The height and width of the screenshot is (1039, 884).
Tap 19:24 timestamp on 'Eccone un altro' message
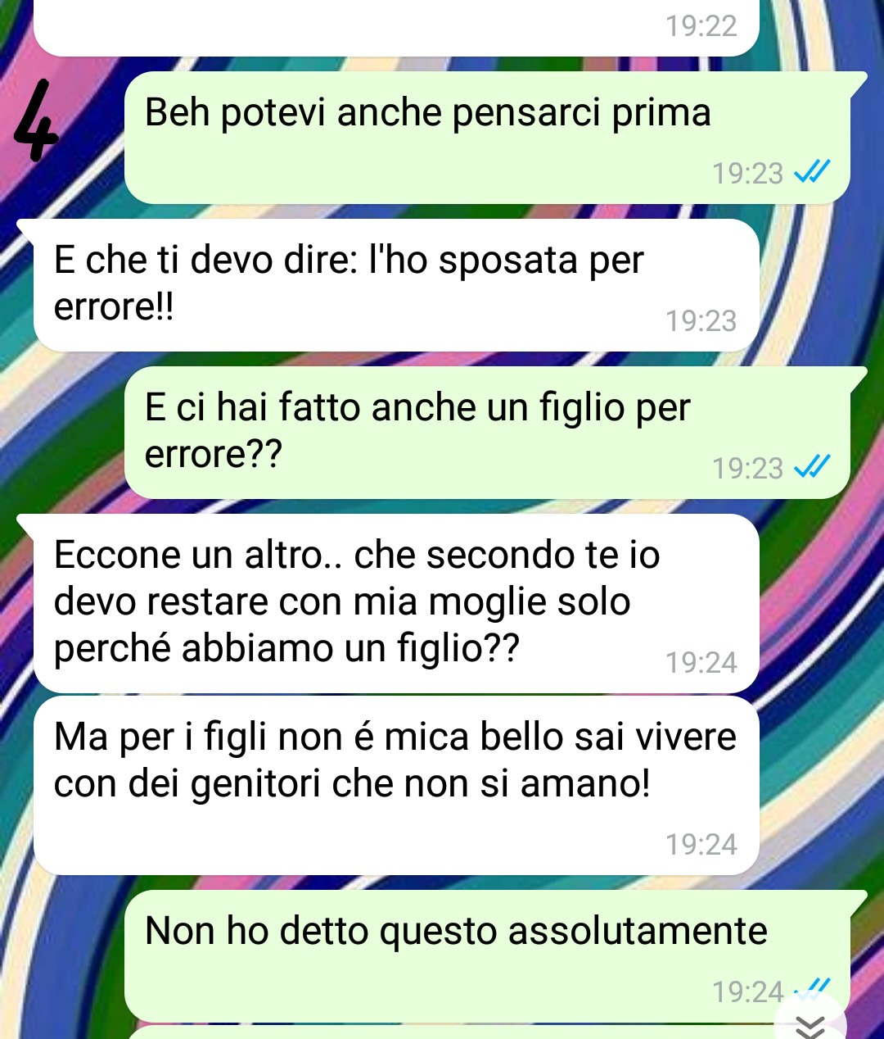tap(701, 663)
